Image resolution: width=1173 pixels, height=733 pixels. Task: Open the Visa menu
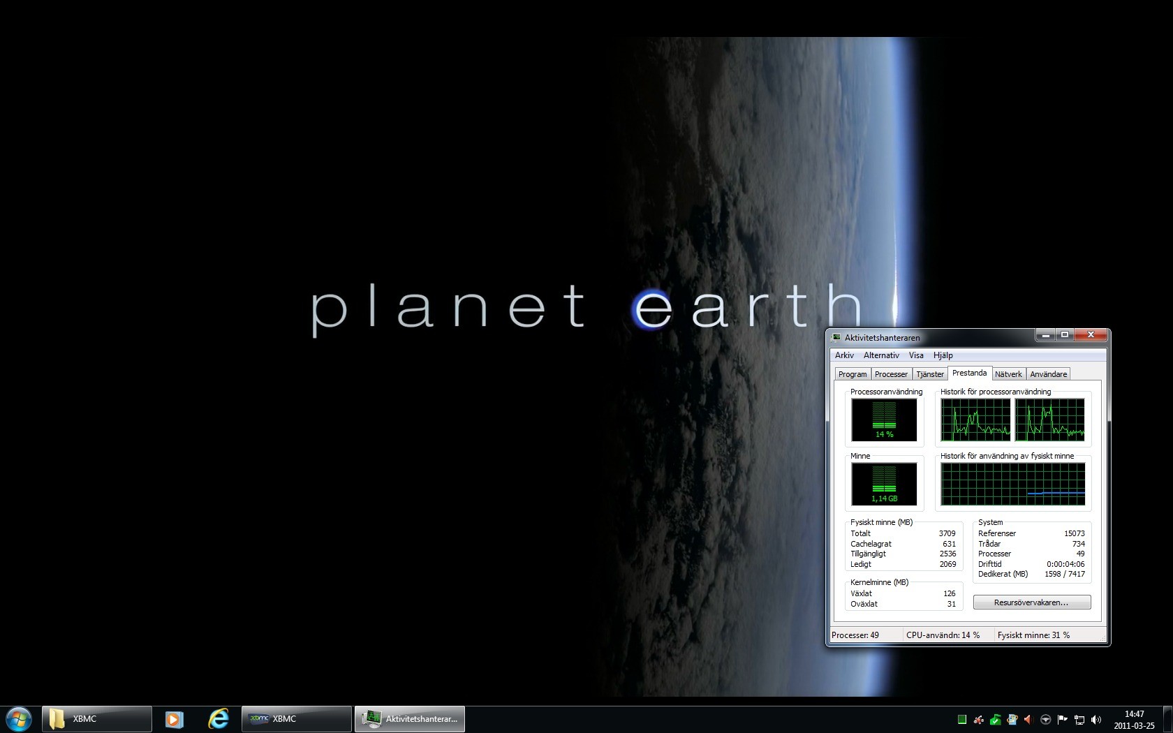(916, 355)
